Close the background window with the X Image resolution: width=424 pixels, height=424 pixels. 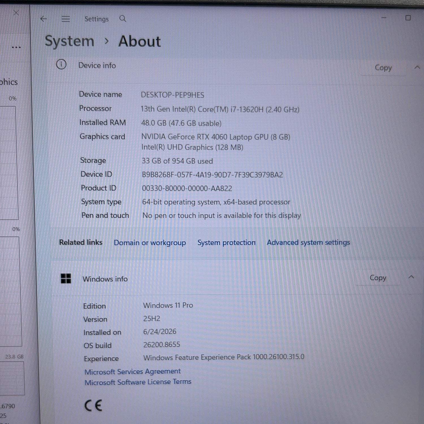coord(16,13)
